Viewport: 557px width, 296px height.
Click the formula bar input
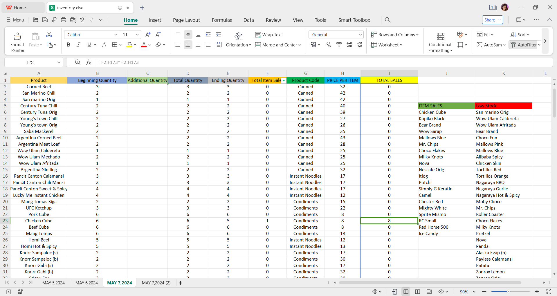(325, 62)
